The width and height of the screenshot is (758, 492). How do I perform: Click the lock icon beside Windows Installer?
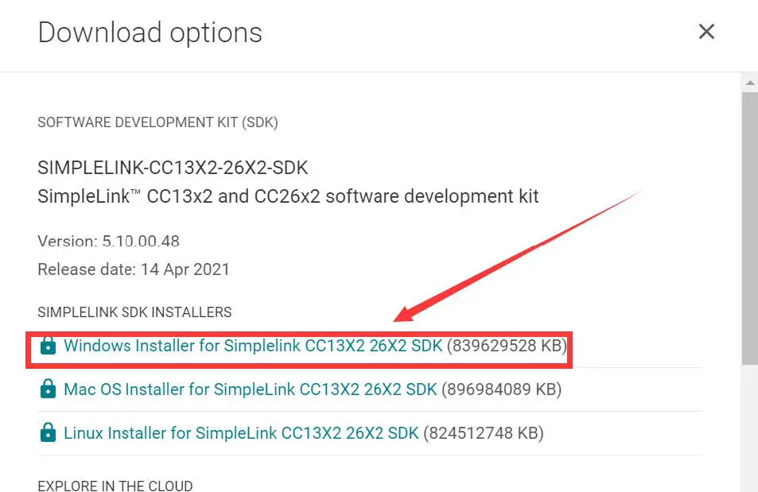[49, 346]
